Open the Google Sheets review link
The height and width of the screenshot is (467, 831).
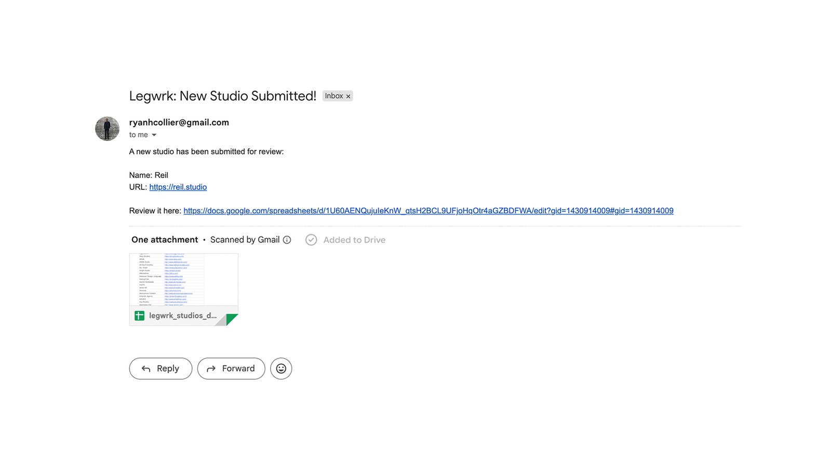coord(428,211)
